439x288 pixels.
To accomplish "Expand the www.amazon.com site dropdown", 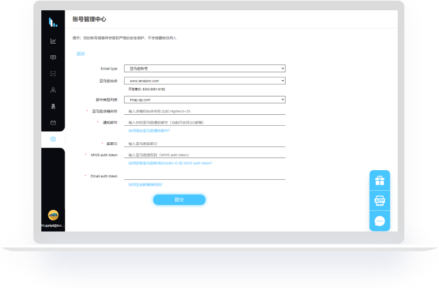I will pyautogui.click(x=205, y=81).
